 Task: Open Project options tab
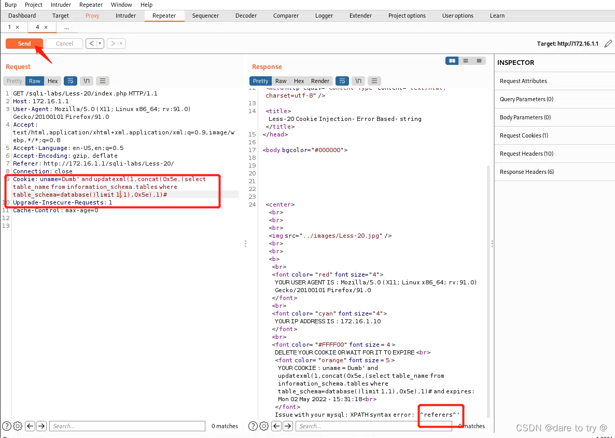[407, 16]
